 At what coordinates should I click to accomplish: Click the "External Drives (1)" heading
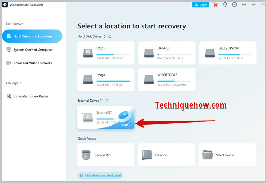pyautogui.click(x=90, y=101)
